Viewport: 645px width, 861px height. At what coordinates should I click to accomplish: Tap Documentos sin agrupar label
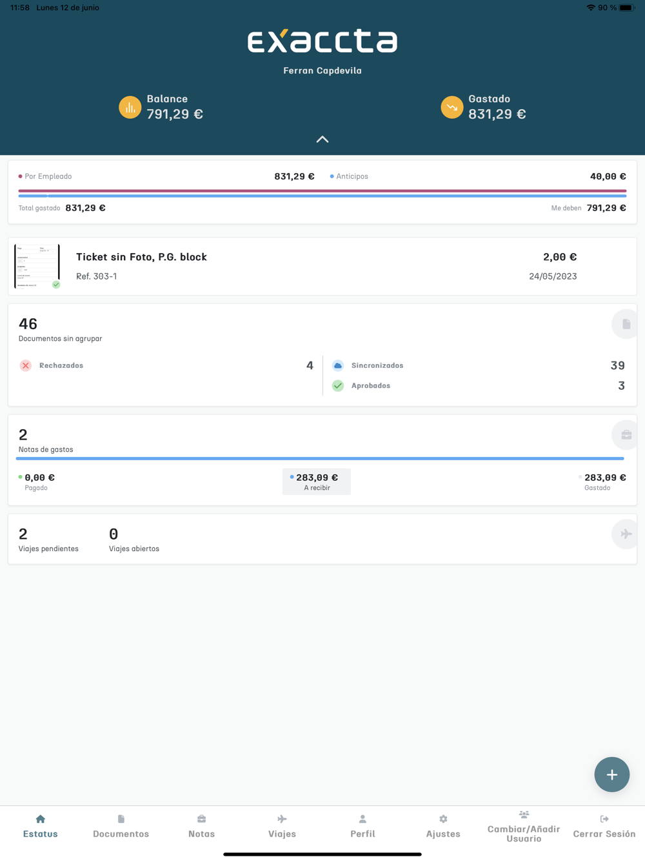61,339
